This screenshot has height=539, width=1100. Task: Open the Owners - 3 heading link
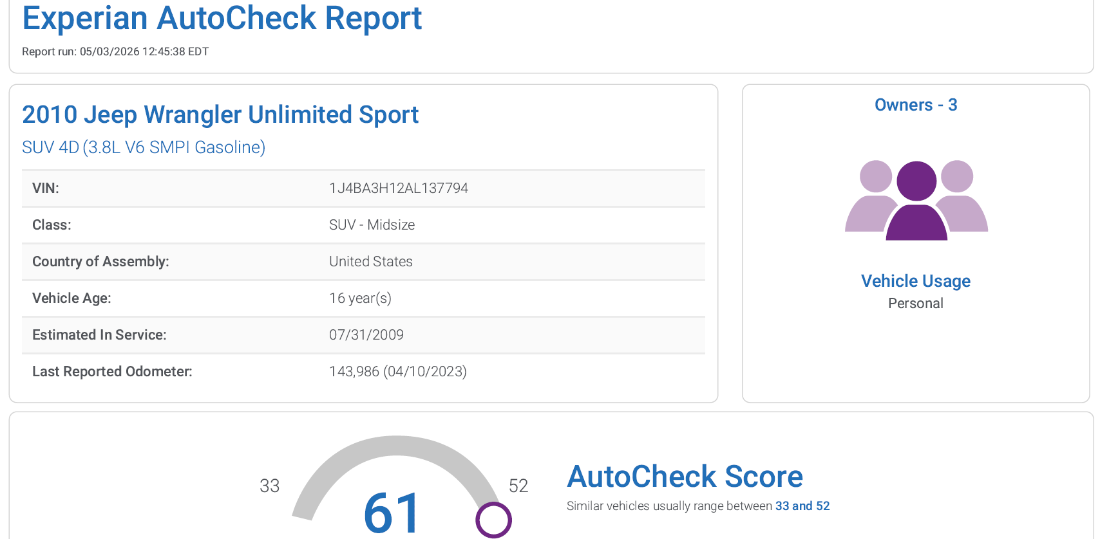click(916, 105)
